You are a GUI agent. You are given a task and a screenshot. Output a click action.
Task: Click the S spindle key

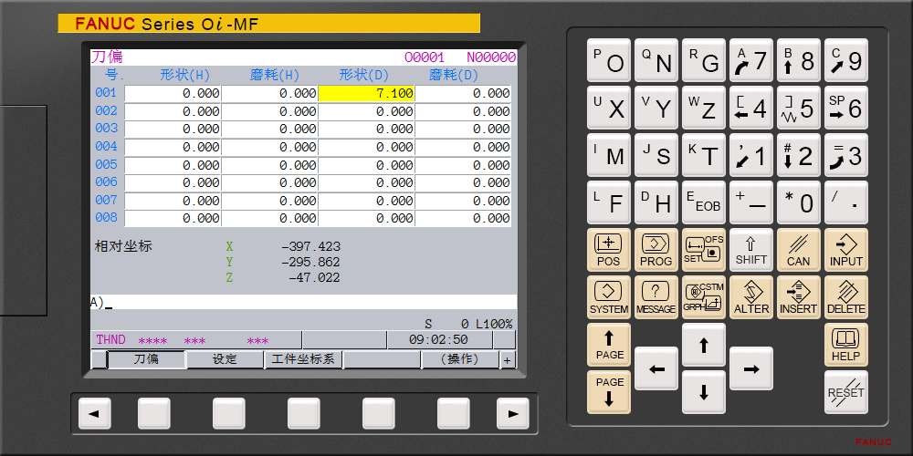tap(656, 155)
